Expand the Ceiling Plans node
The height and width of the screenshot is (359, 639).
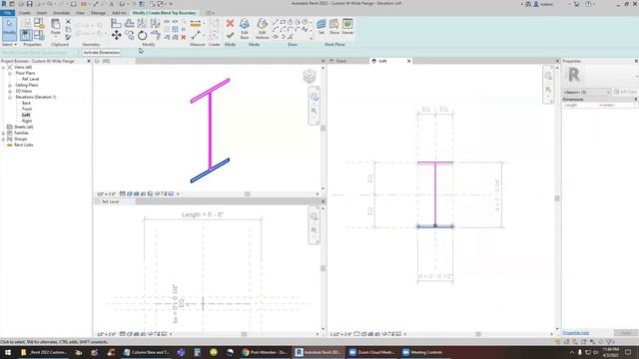[10, 86]
